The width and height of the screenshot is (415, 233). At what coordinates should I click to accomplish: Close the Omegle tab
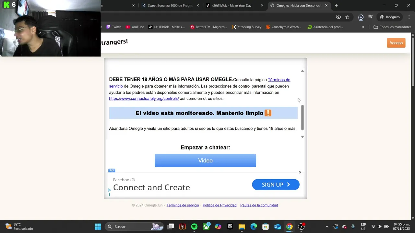click(x=326, y=6)
